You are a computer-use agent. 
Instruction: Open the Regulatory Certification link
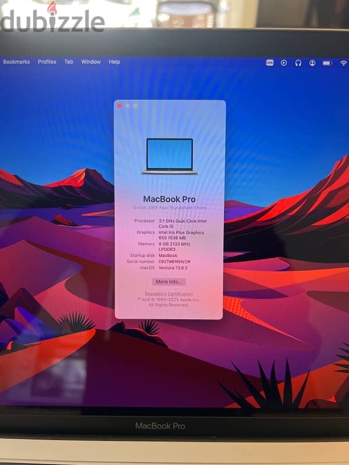[169, 294]
